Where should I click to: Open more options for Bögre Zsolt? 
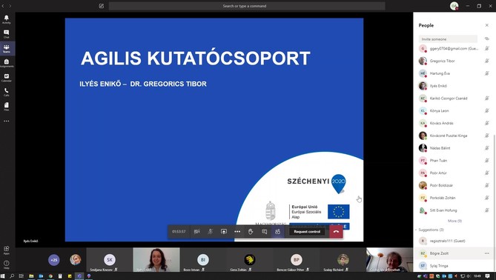tap(486, 253)
